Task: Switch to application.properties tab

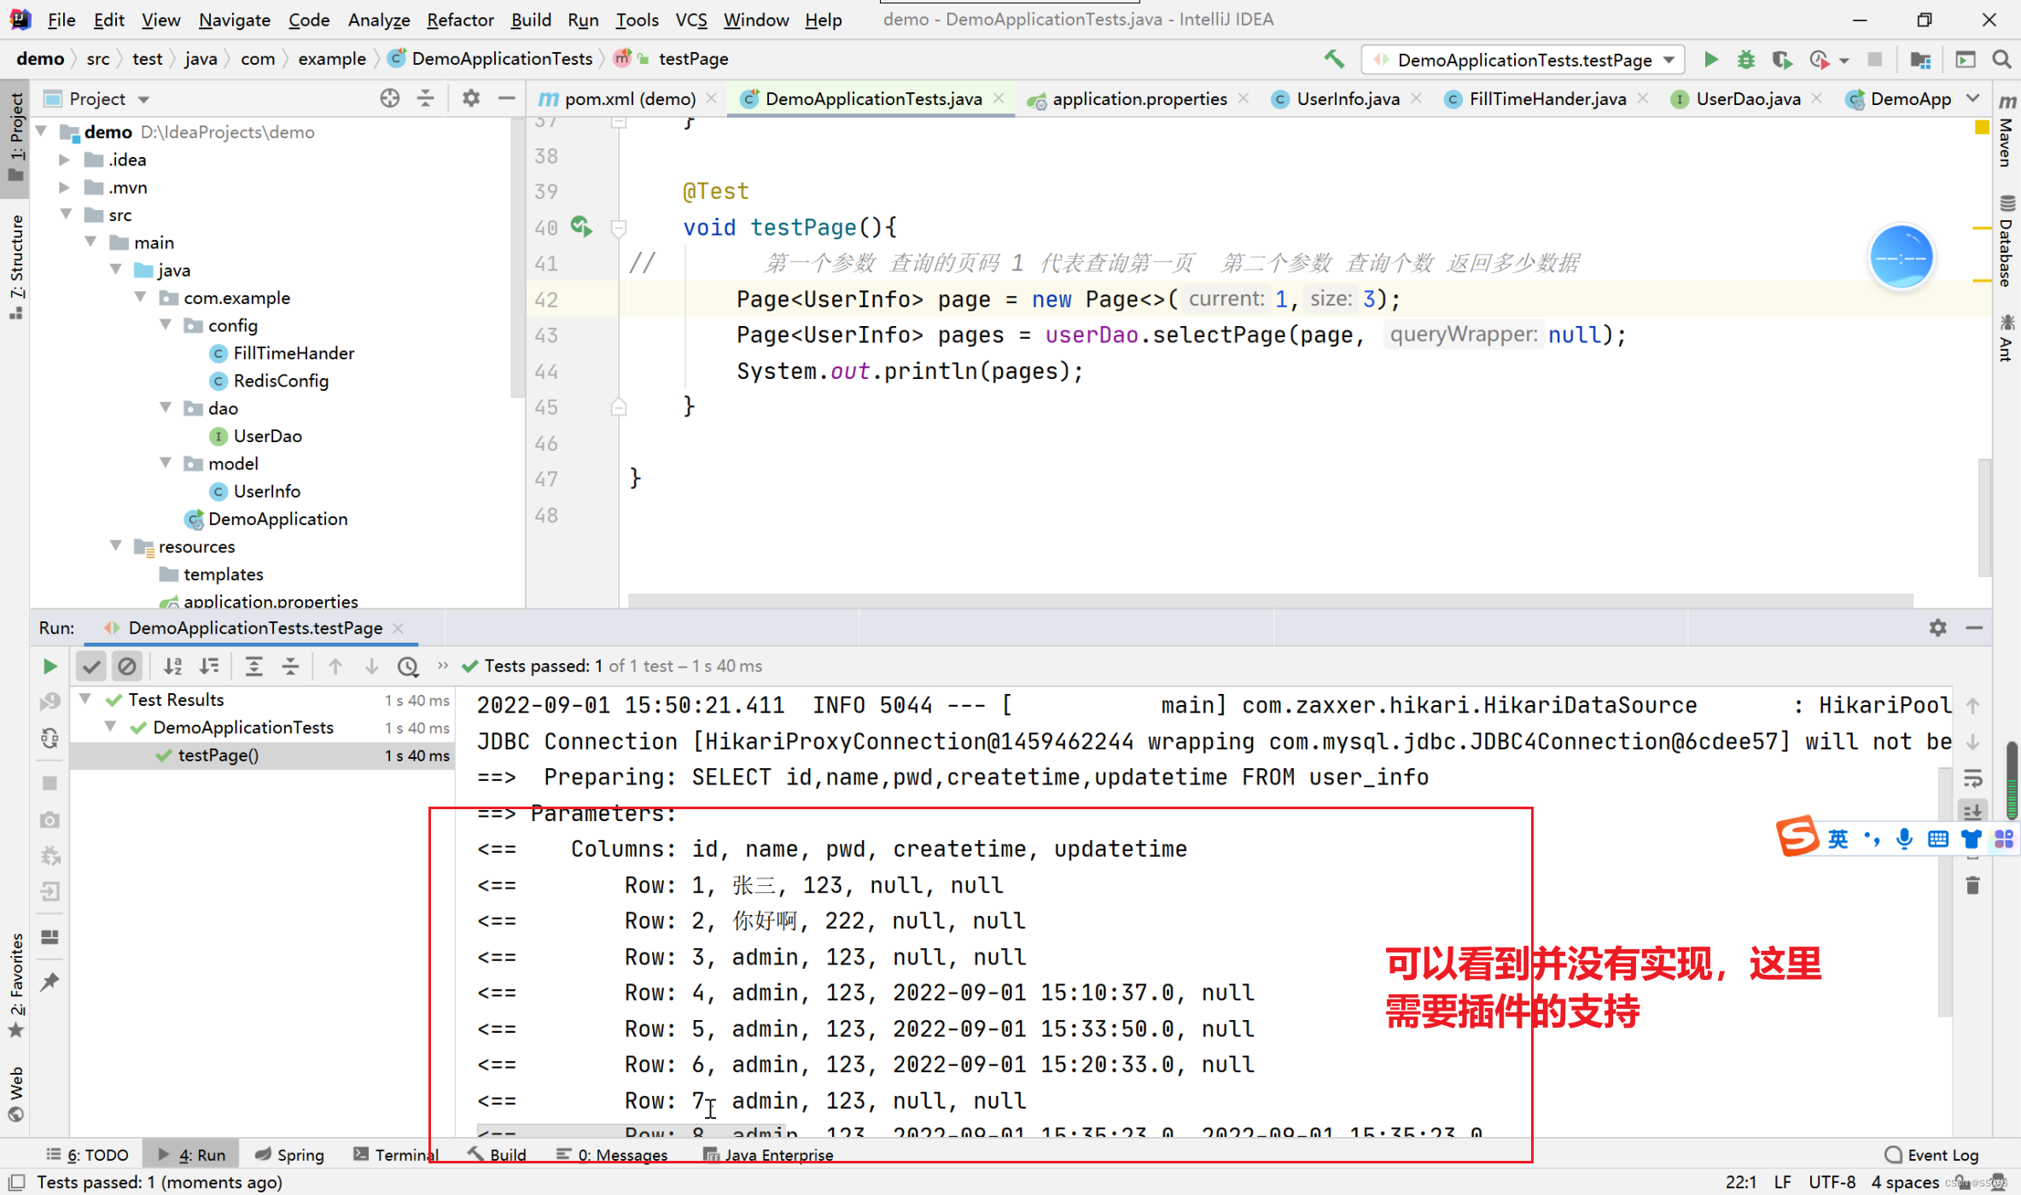Action: click(1139, 98)
